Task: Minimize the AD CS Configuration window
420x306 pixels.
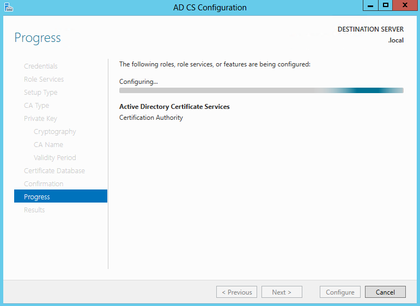Action: click(370, 5)
